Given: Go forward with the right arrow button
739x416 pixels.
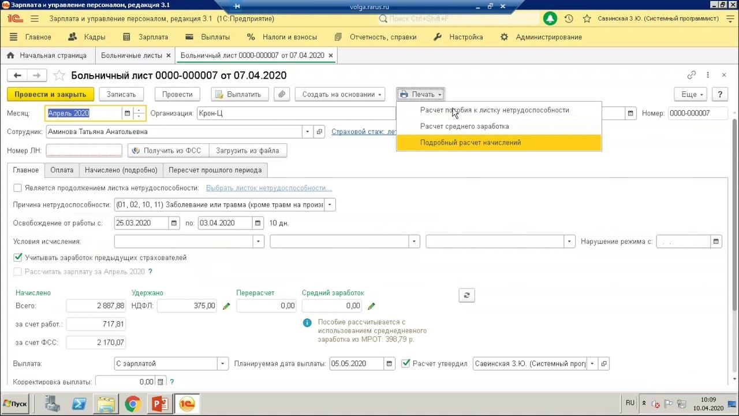Looking at the screenshot, I should point(36,75).
